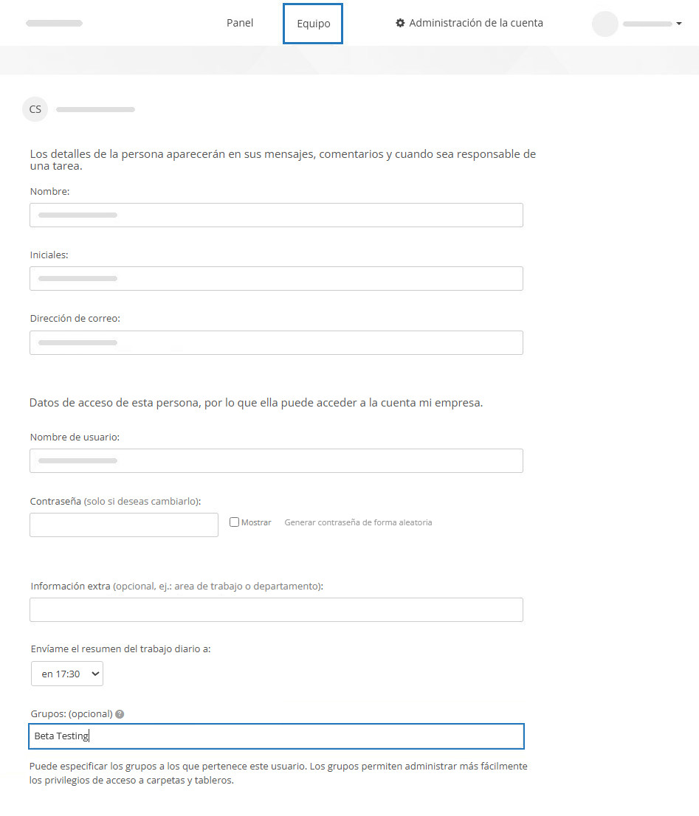
Task: Click inside the Nombre input field
Action: [x=276, y=215]
